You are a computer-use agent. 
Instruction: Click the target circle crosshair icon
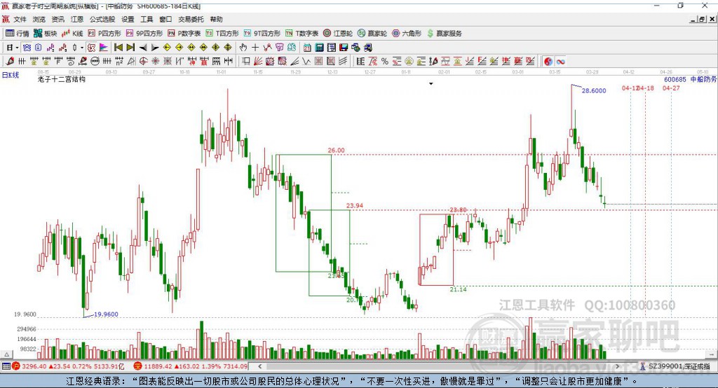(x=143, y=61)
